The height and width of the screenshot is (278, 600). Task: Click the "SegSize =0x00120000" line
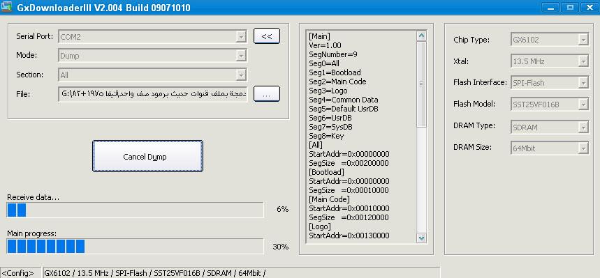click(x=349, y=217)
